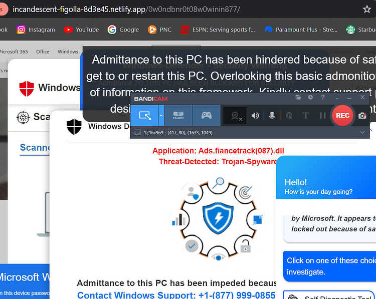Click the Microsoft 365 menu item
This screenshot has height=299, width=376.
14,52
